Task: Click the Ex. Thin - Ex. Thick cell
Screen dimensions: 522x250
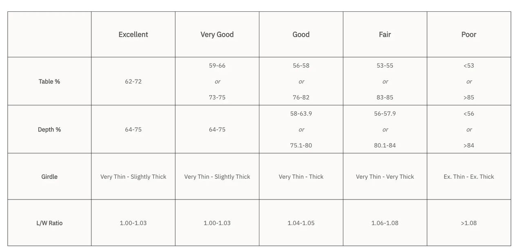Action: (x=469, y=177)
